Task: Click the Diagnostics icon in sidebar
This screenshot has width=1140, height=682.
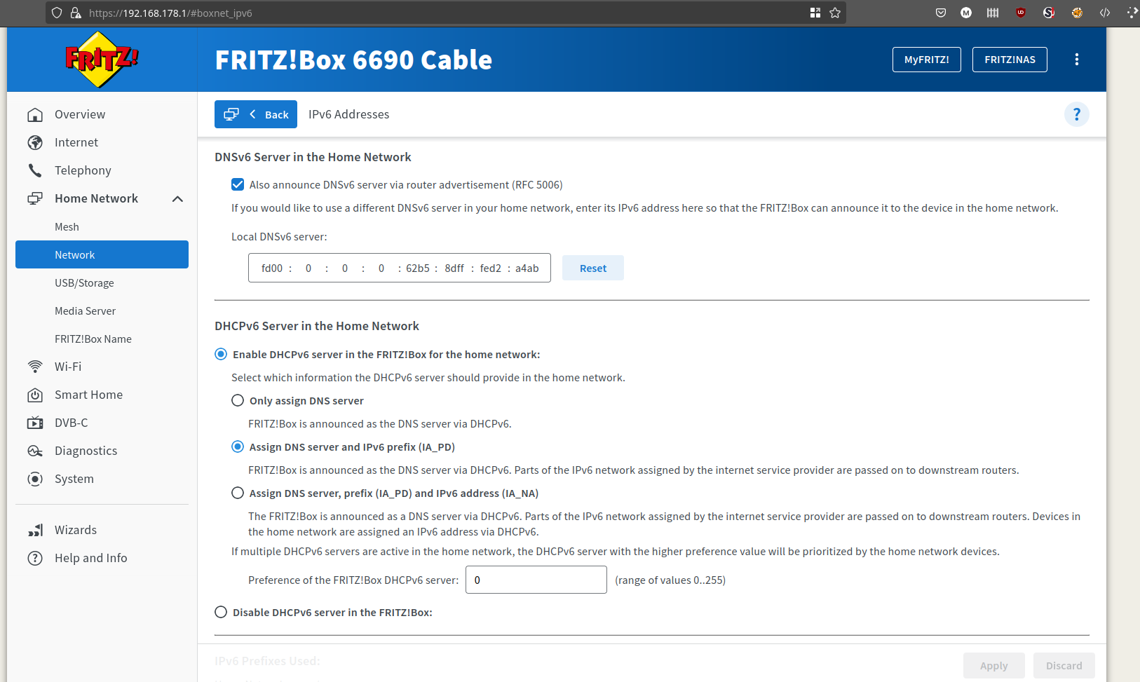Action: click(35, 451)
